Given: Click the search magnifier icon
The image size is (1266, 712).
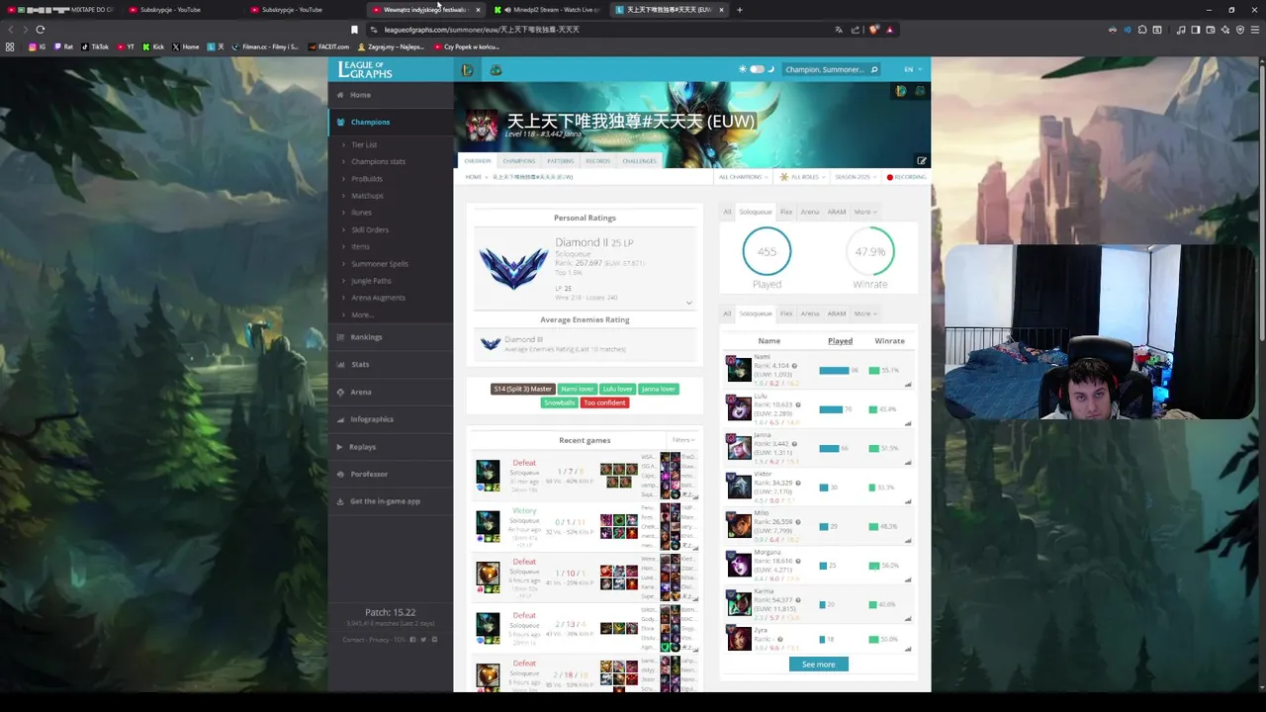Looking at the screenshot, I should (874, 69).
